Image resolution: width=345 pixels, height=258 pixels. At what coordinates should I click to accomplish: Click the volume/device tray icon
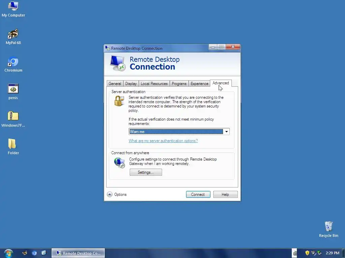tap(313, 253)
